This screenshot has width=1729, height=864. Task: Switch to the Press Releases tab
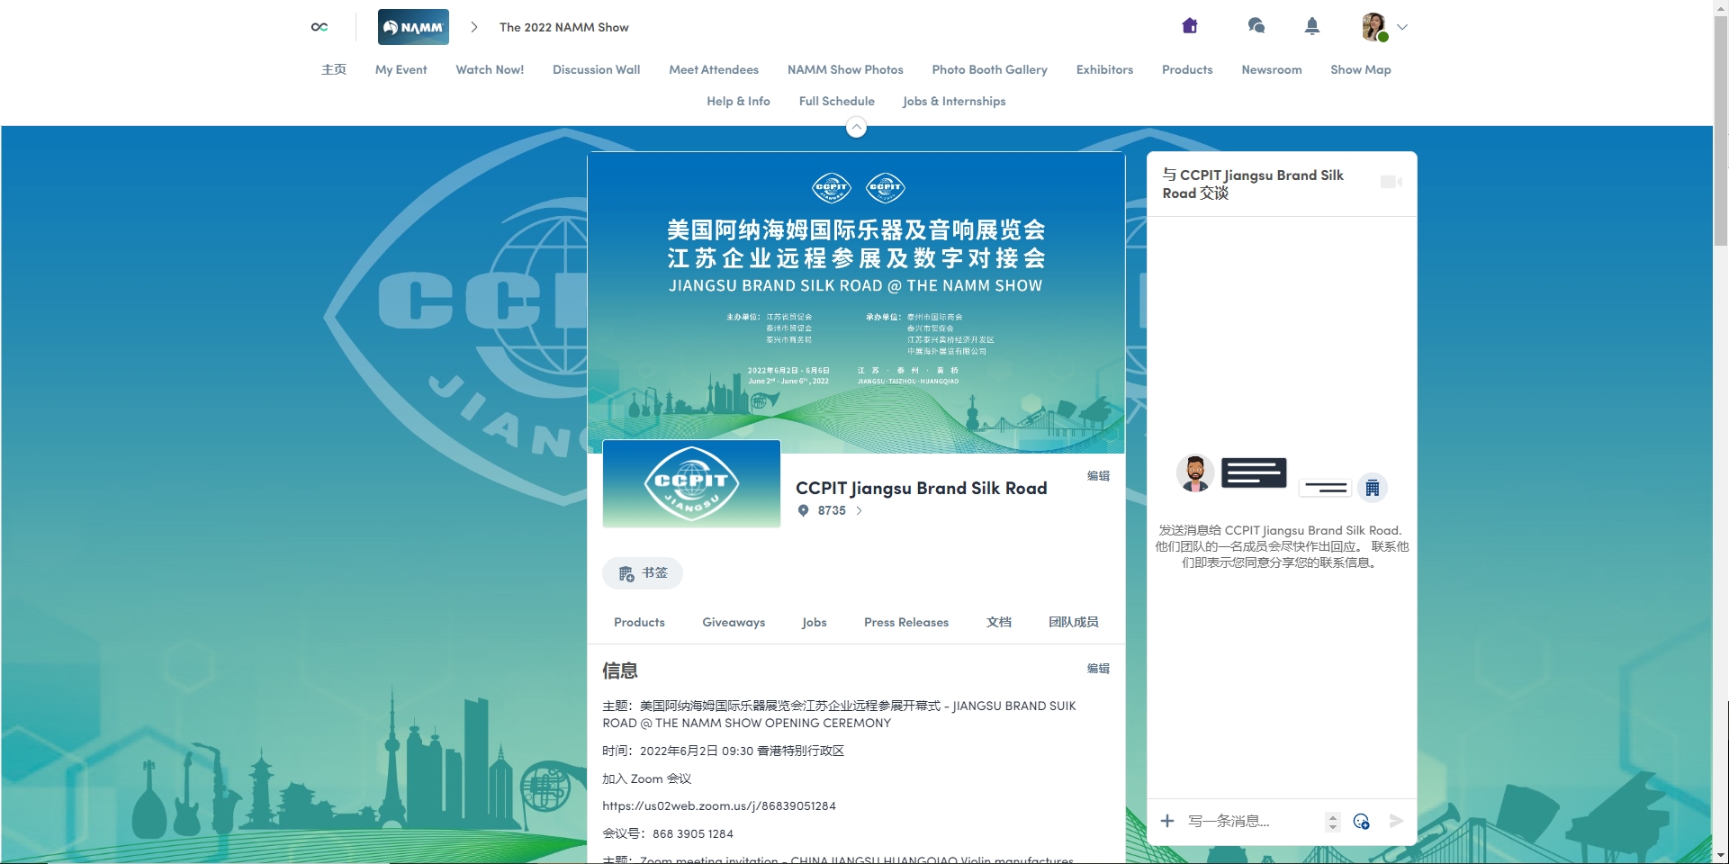(906, 622)
